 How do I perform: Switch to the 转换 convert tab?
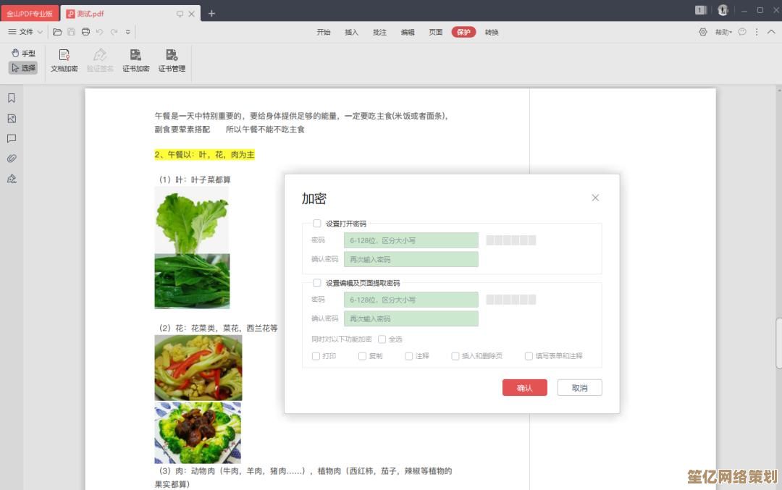[492, 32]
